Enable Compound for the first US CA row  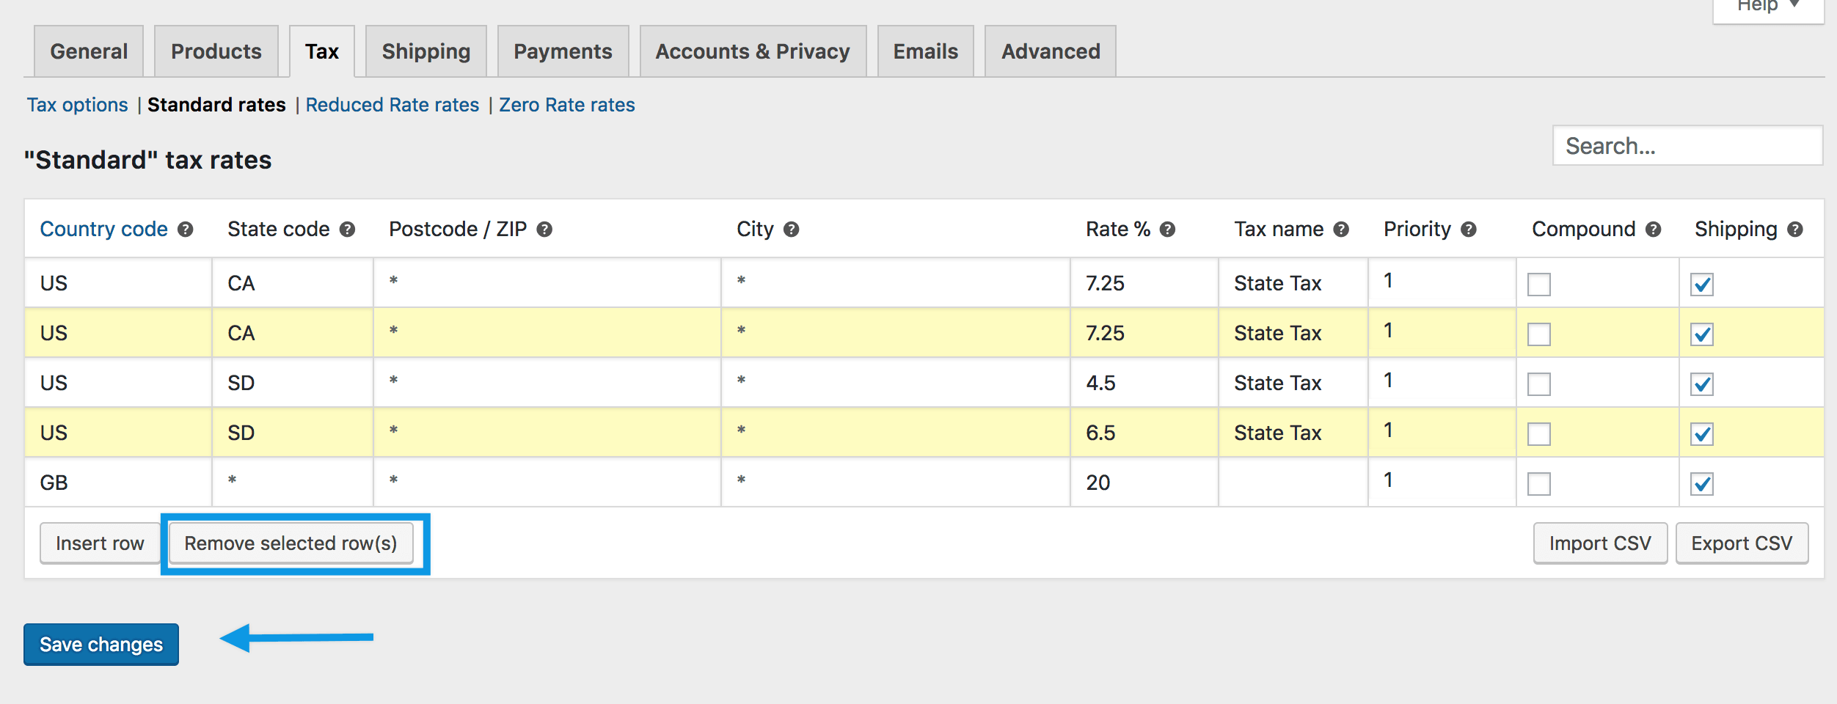1538,285
